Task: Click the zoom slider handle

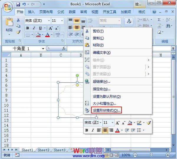Action: 151,155
